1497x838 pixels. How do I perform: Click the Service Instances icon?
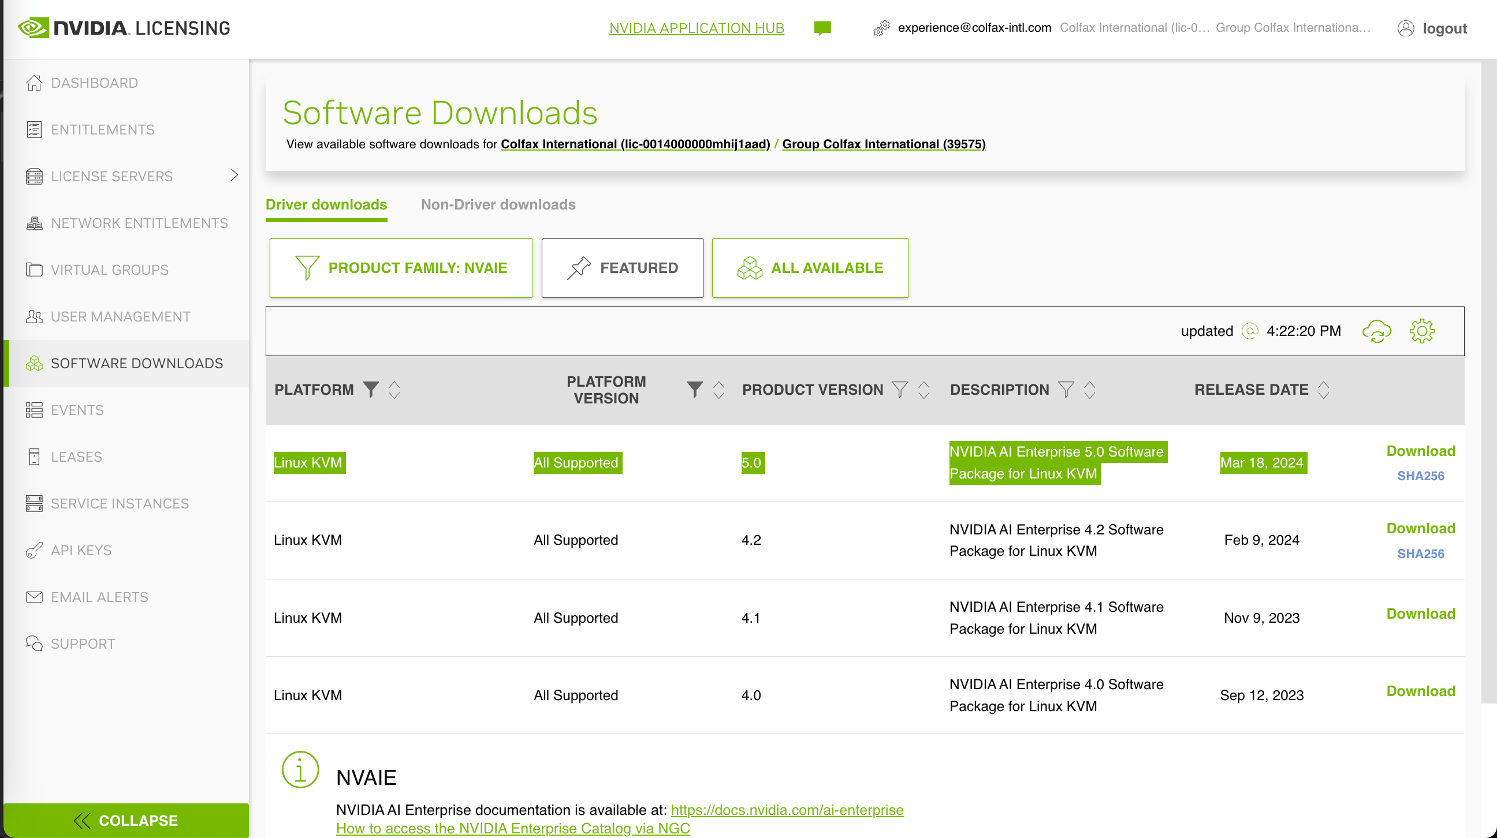(34, 503)
